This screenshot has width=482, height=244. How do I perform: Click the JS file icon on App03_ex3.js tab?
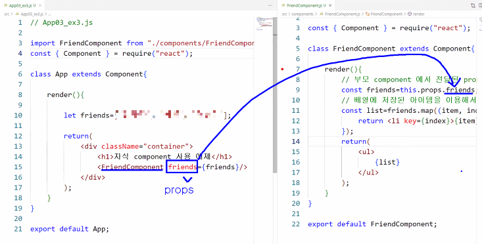point(5,5)
